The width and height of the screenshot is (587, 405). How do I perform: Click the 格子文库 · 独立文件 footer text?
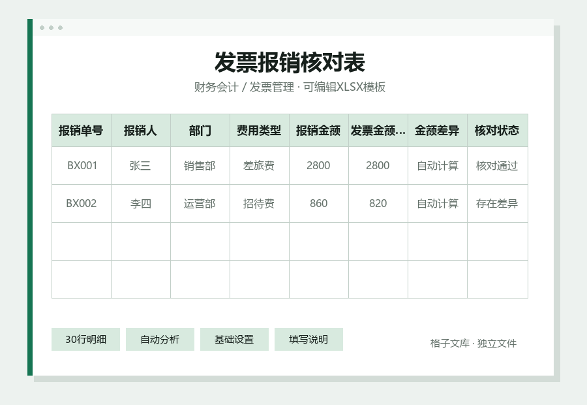coord(474,343)
